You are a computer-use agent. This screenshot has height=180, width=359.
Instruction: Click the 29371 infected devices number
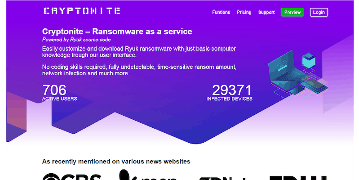[x=232, y=90]
